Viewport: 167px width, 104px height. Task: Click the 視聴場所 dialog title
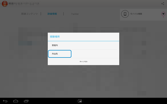(55, 37)
